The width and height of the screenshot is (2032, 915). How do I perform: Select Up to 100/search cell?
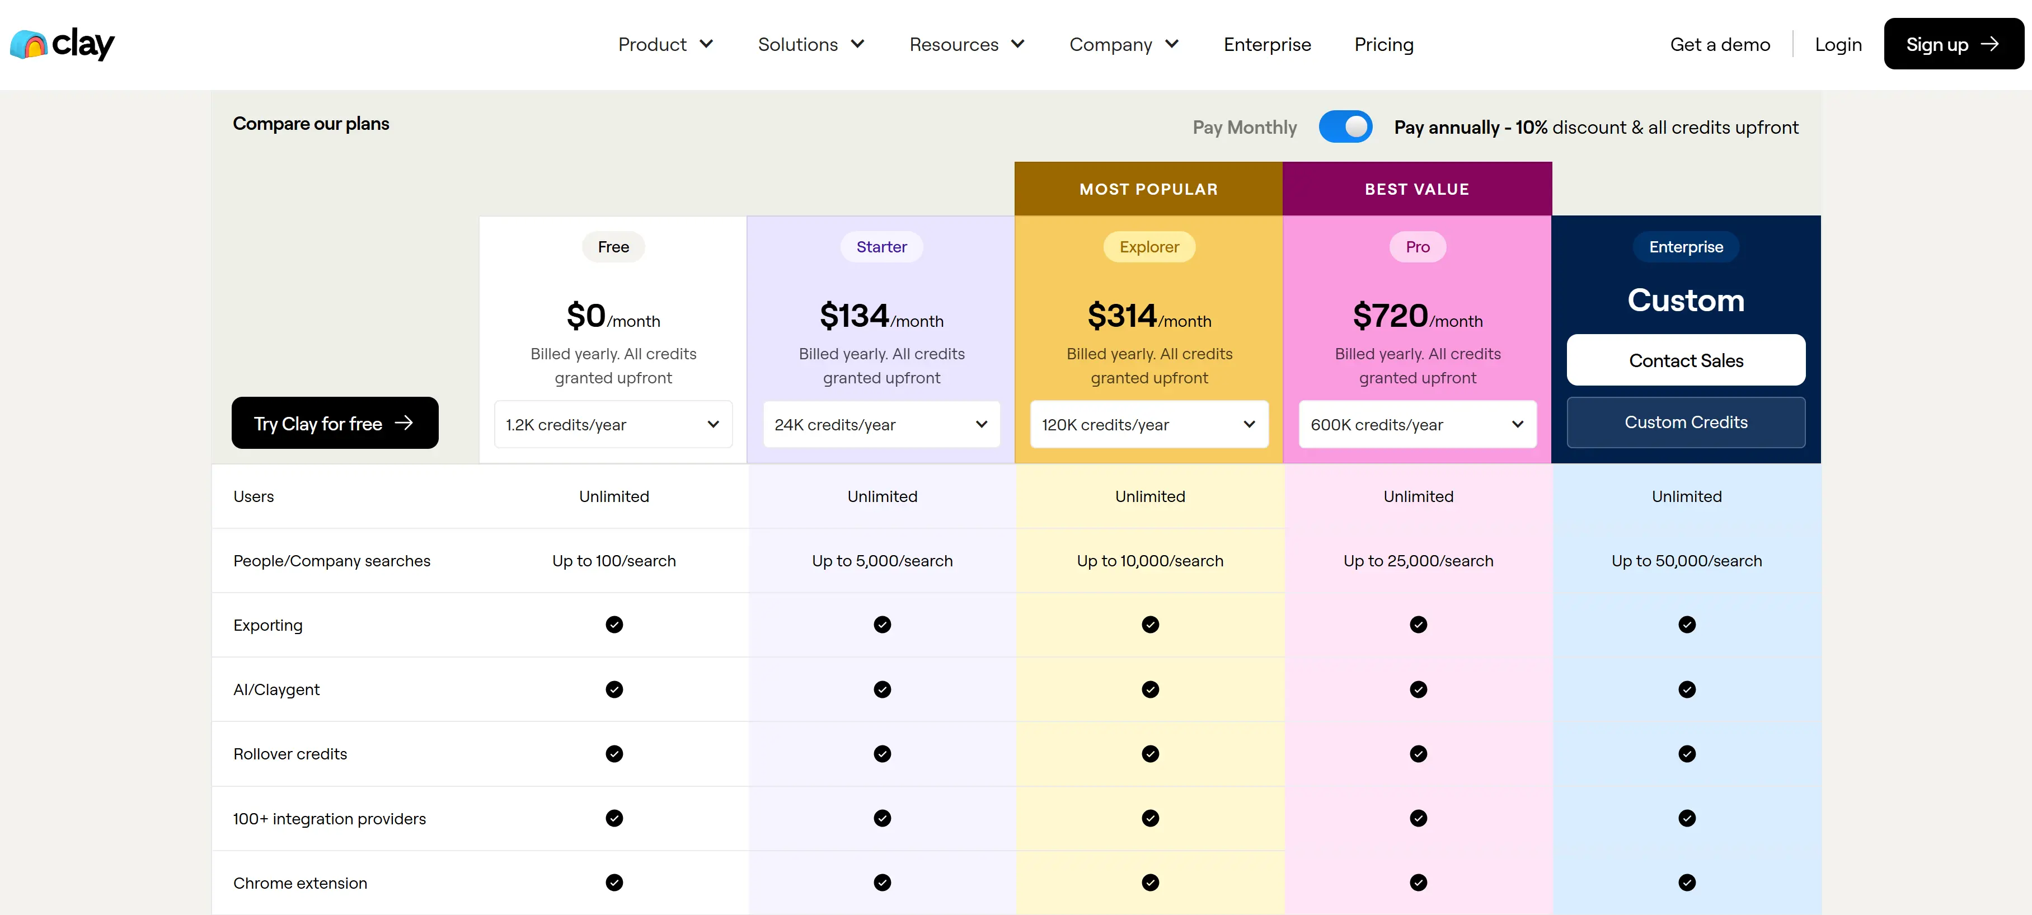(614, 561)
